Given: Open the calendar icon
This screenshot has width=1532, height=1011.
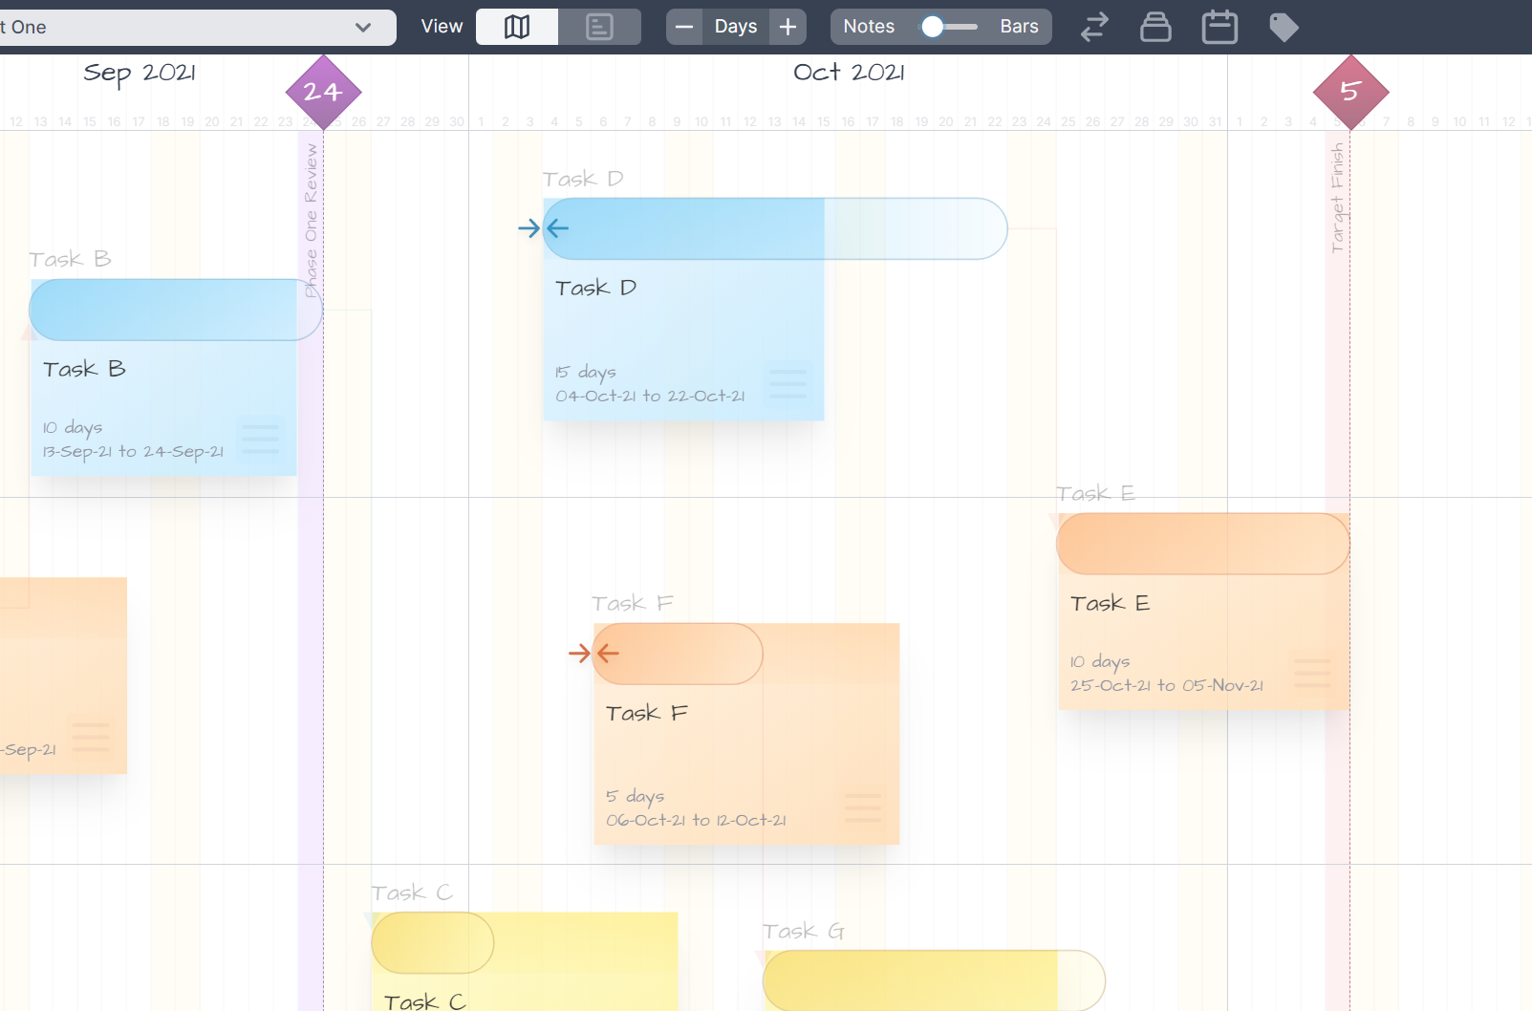Looking at the screenshot, I should click(x=1219, y=27).
